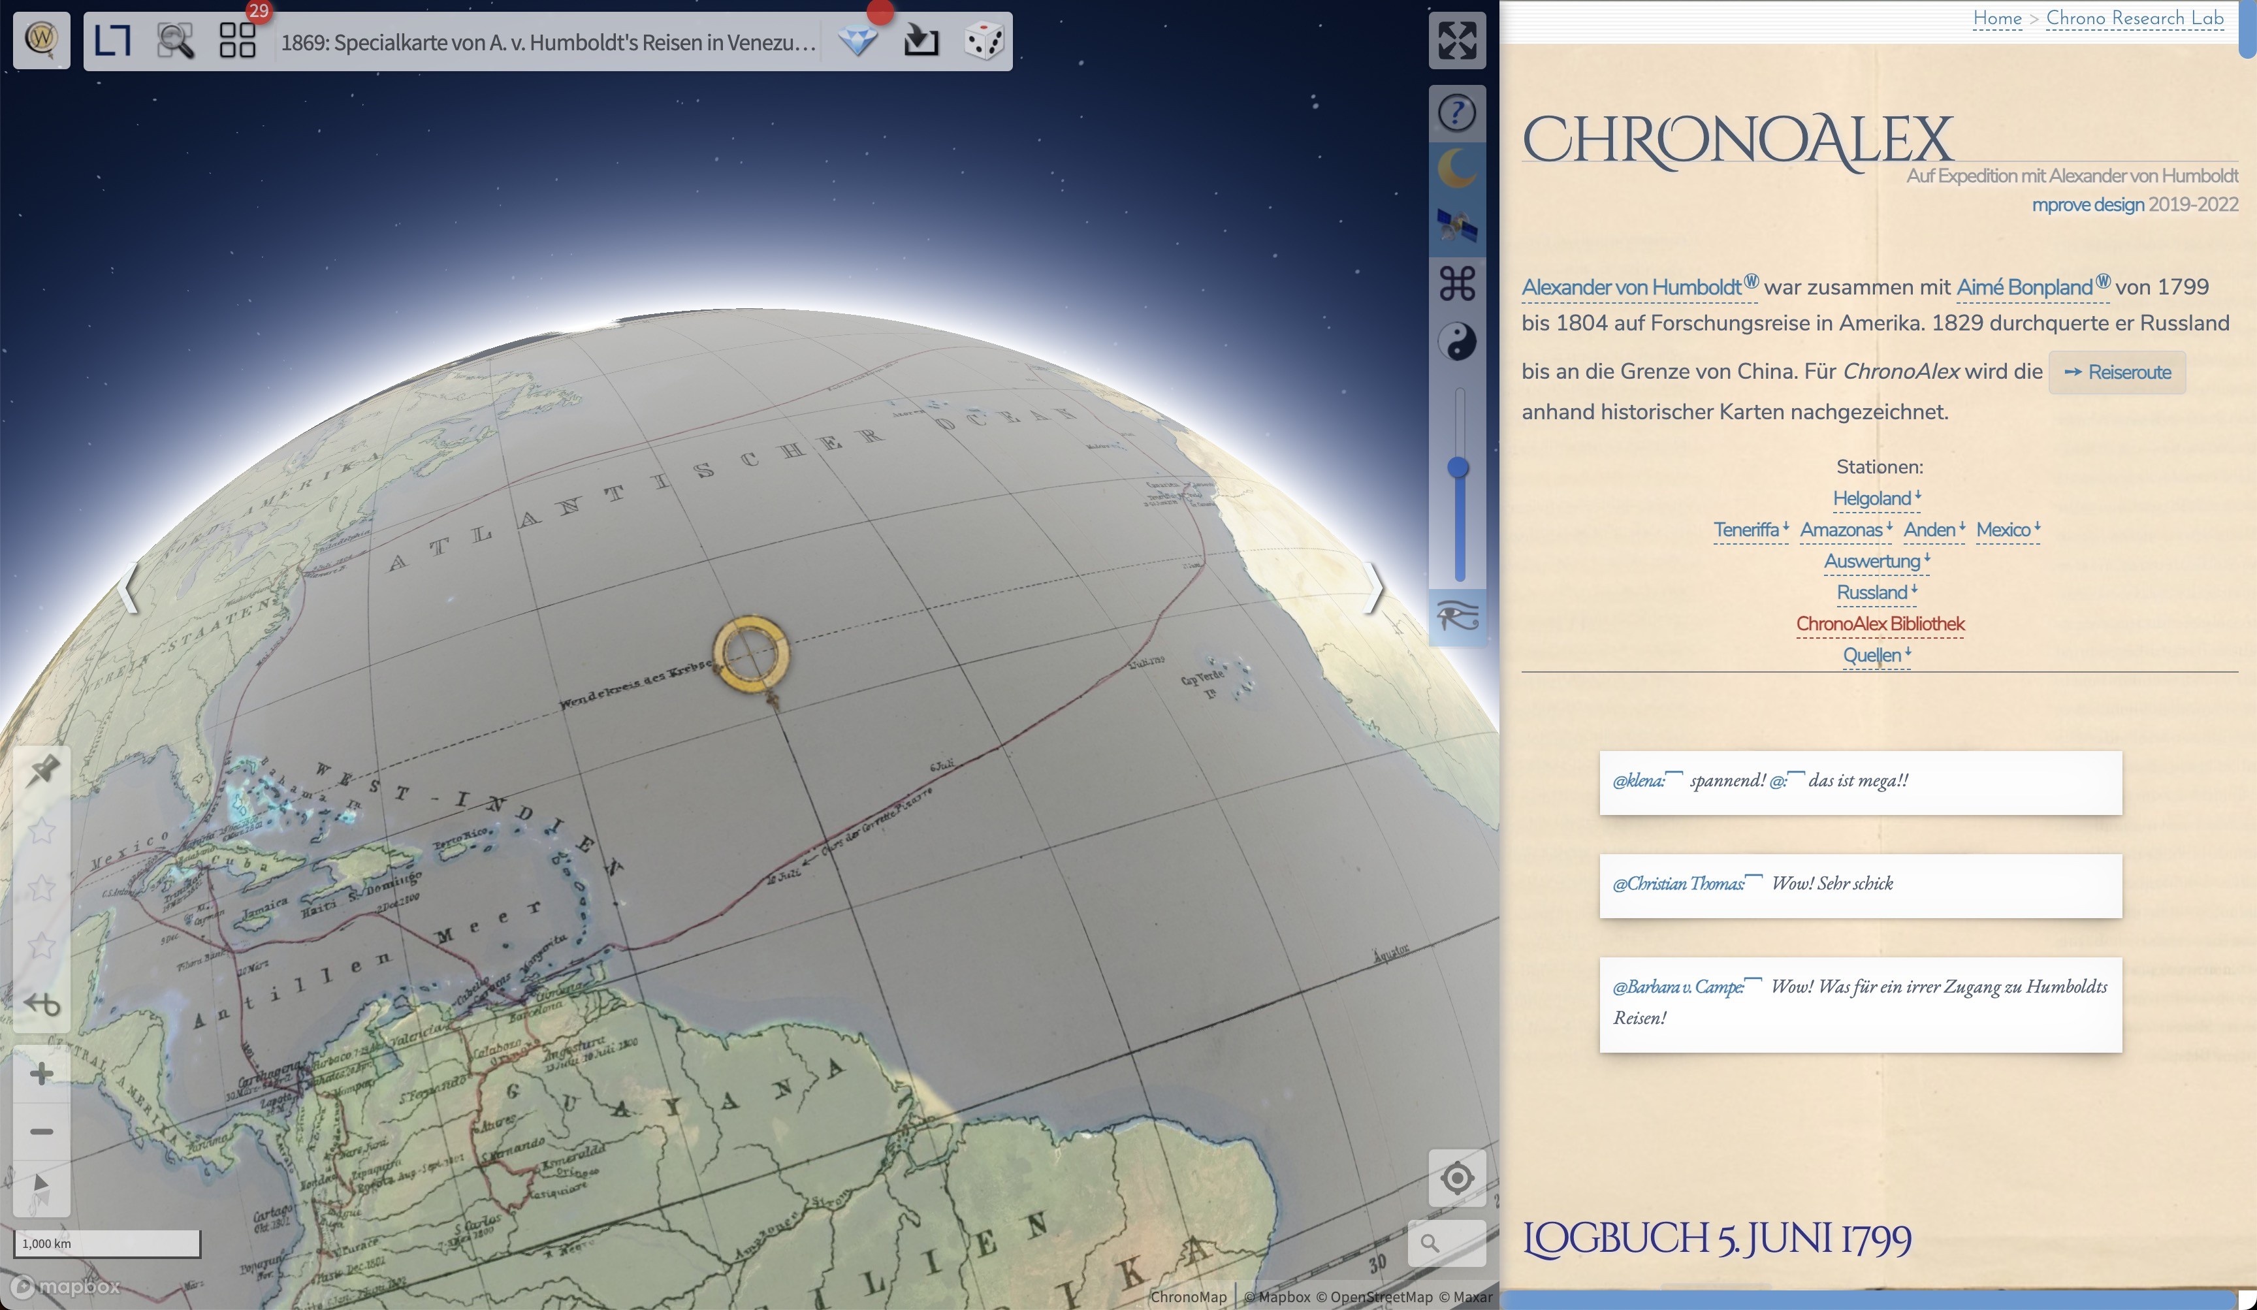Image resolution: width=2257 pixels, height=1310 pixels.
Task: Go to previous map with left chevron
Action: click(128, 587)
